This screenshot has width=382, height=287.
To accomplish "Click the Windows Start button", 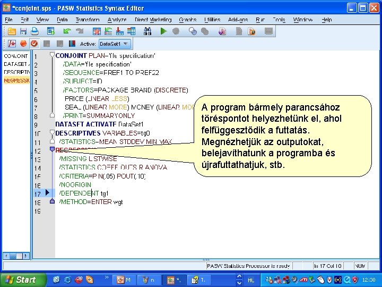I will pos(23,280).
